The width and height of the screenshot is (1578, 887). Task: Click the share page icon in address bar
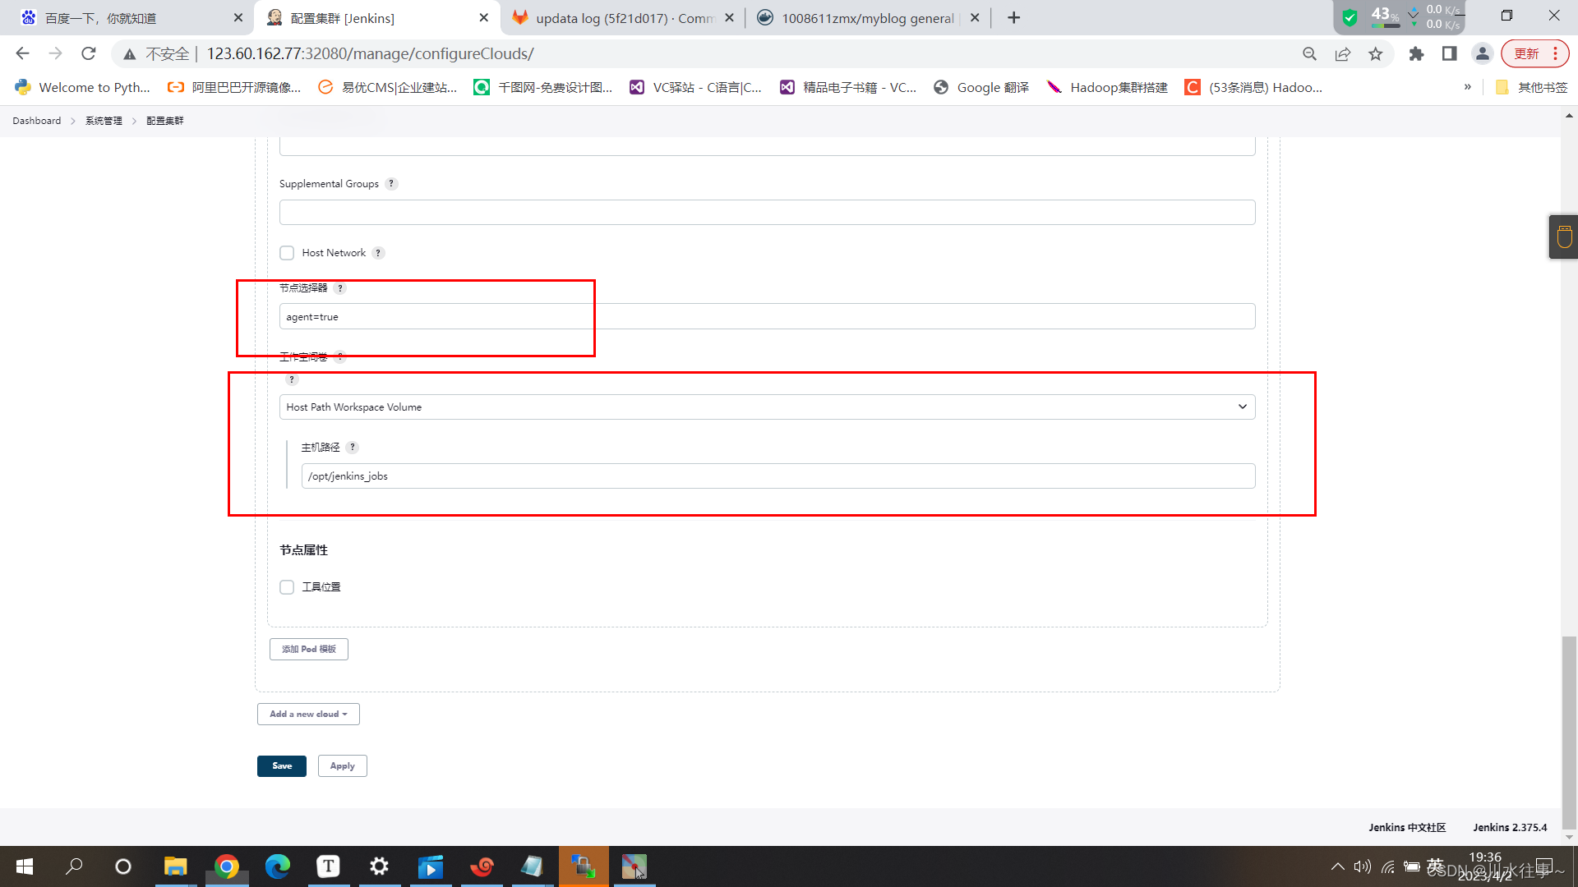[x=1342, y=54]
